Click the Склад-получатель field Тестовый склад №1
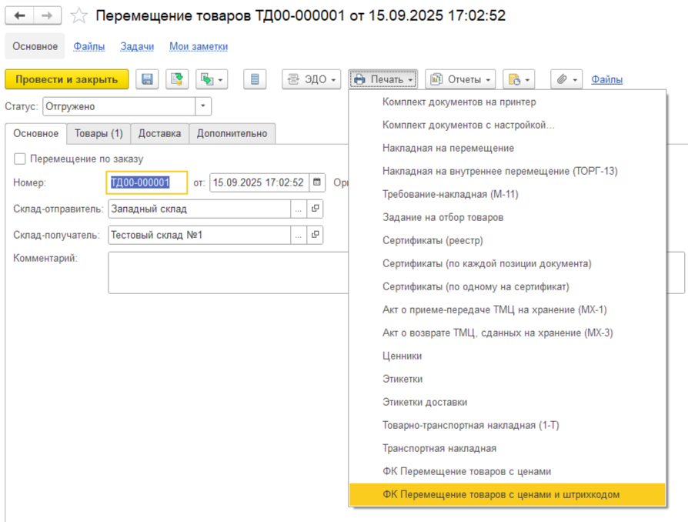 coord(199,235)
